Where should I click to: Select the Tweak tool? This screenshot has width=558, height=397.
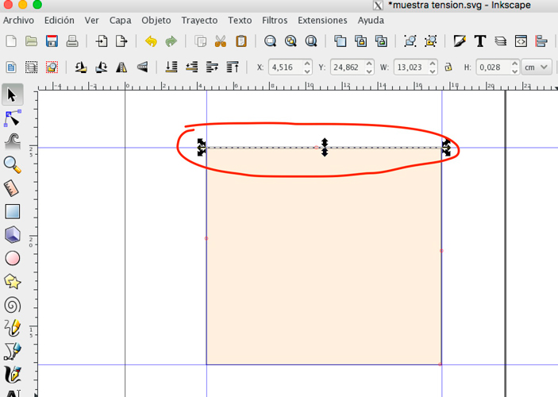(12, 141)
